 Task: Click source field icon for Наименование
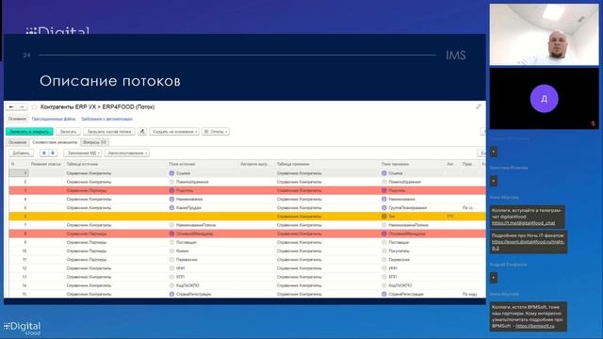pos(171,199)
